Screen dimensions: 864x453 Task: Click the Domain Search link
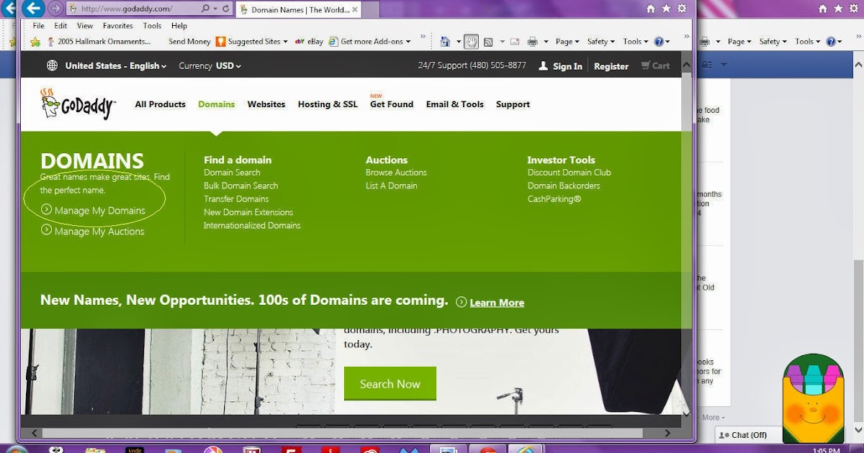232,173
